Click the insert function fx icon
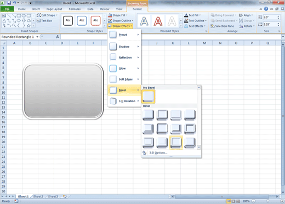 58,37
